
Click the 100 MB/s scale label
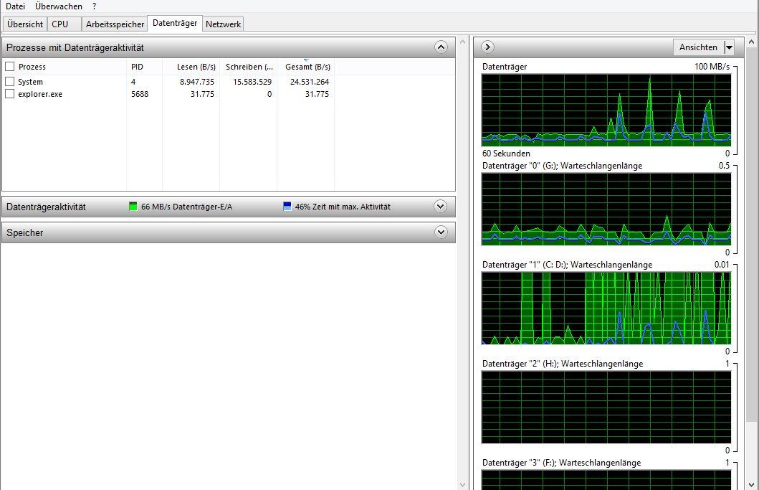[x=712, y=67]
